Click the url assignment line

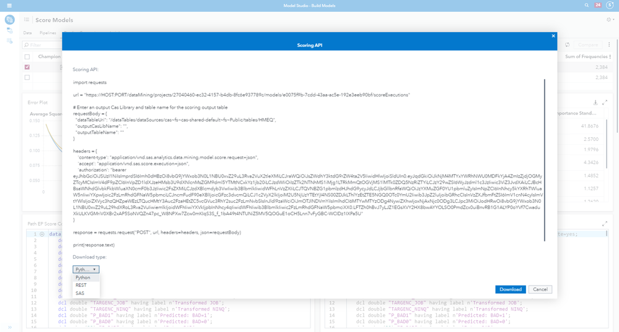pos(241,95)
